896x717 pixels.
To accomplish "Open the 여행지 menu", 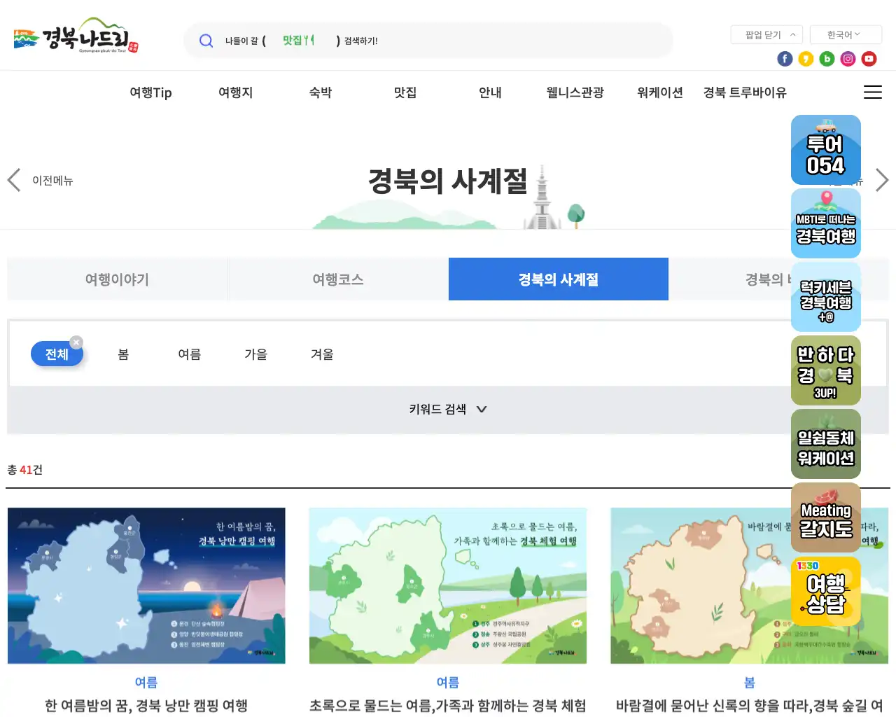I will coord(235,92).
